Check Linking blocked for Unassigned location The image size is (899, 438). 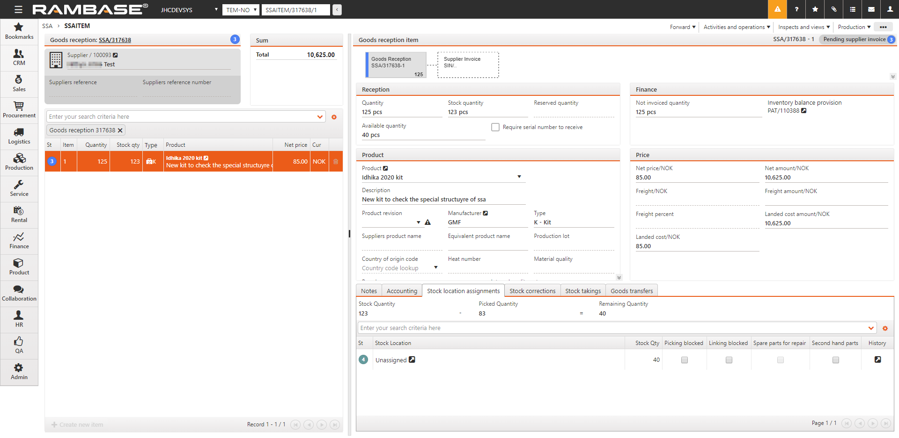[729, 360]
